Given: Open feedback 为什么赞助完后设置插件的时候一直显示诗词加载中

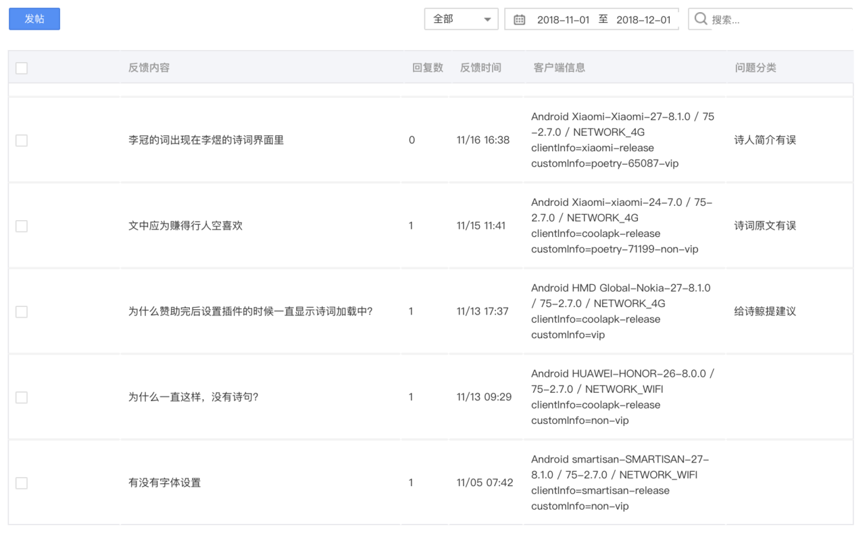Looking at the screenshot, I should [251, 311].
